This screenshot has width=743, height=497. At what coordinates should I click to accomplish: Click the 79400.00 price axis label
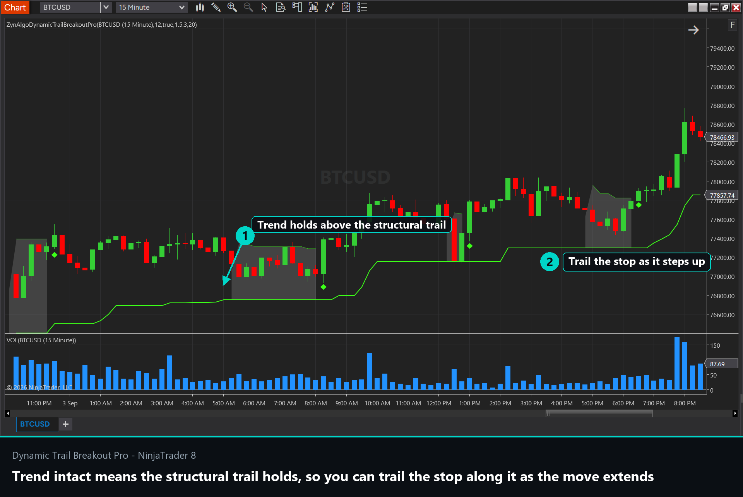coord(722,49)
